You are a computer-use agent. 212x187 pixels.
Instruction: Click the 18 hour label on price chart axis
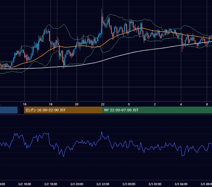pyautogui.click(x=51, y=104)
